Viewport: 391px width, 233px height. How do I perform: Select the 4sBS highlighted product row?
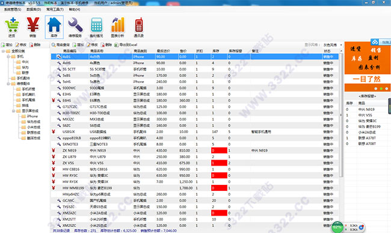195,57
